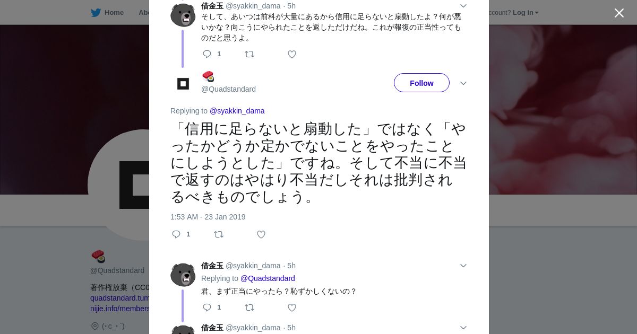
Task: Open the Log in dropdown menu
Action: [526, 13]
